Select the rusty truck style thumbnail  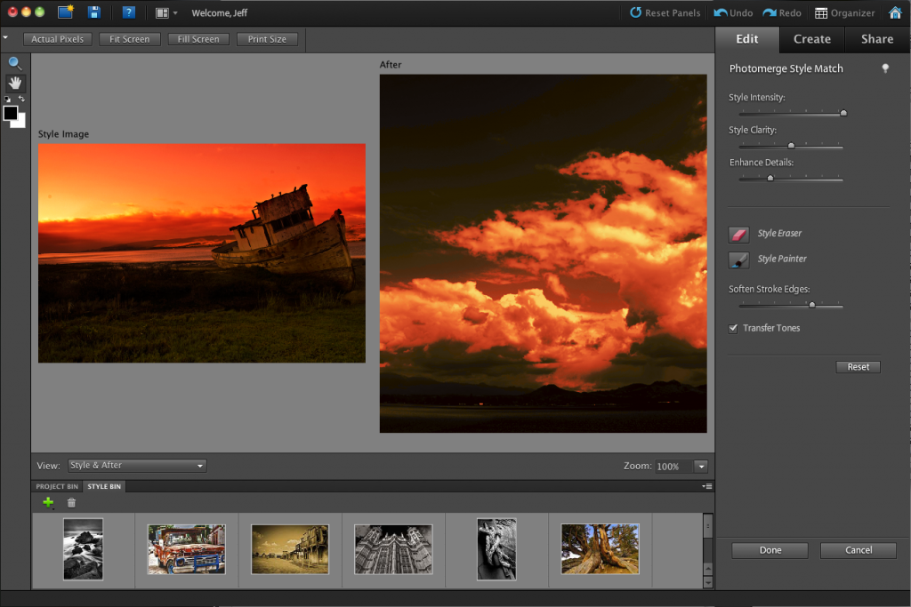click(x=186, y=548)
